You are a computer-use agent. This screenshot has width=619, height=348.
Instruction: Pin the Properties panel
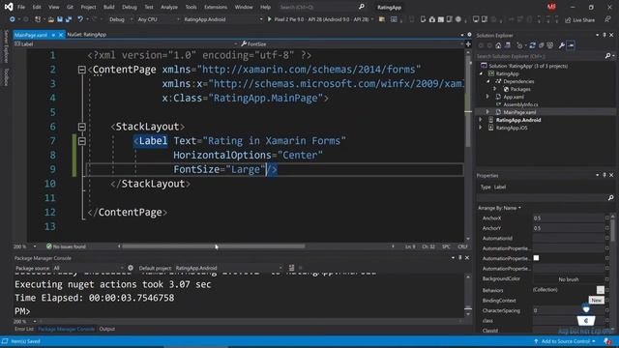[x=604, y=175]
